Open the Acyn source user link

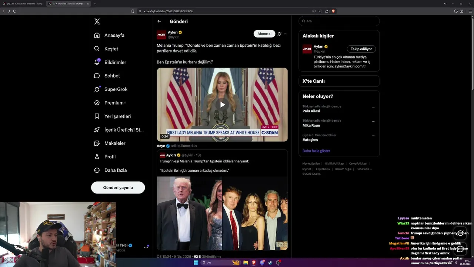(161, 146)
